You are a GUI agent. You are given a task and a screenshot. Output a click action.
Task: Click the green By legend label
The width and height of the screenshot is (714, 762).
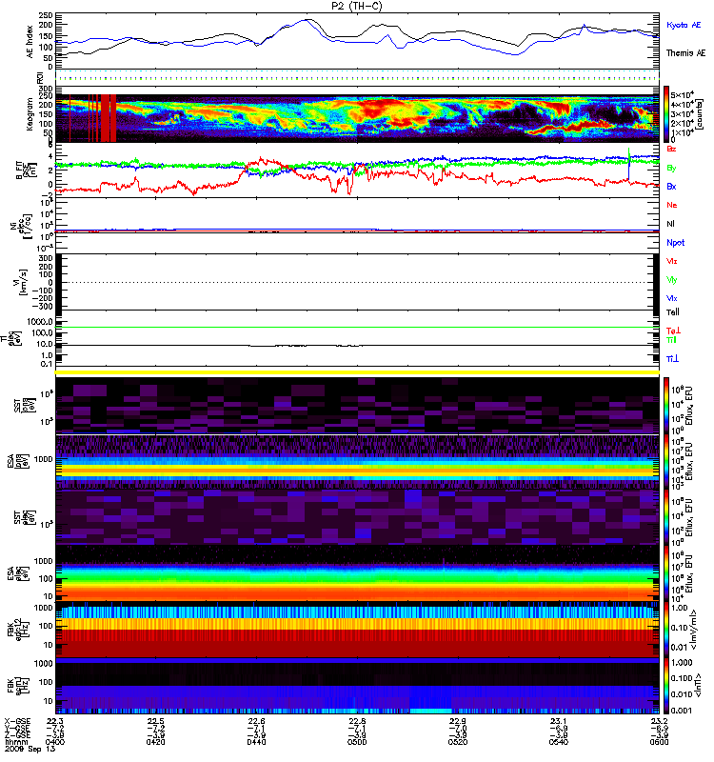click(672, 169)
